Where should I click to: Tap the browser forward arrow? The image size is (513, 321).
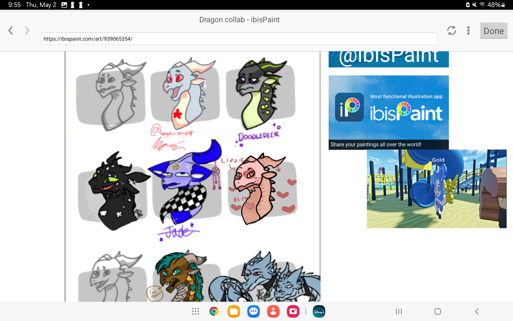tap(27, 30)
